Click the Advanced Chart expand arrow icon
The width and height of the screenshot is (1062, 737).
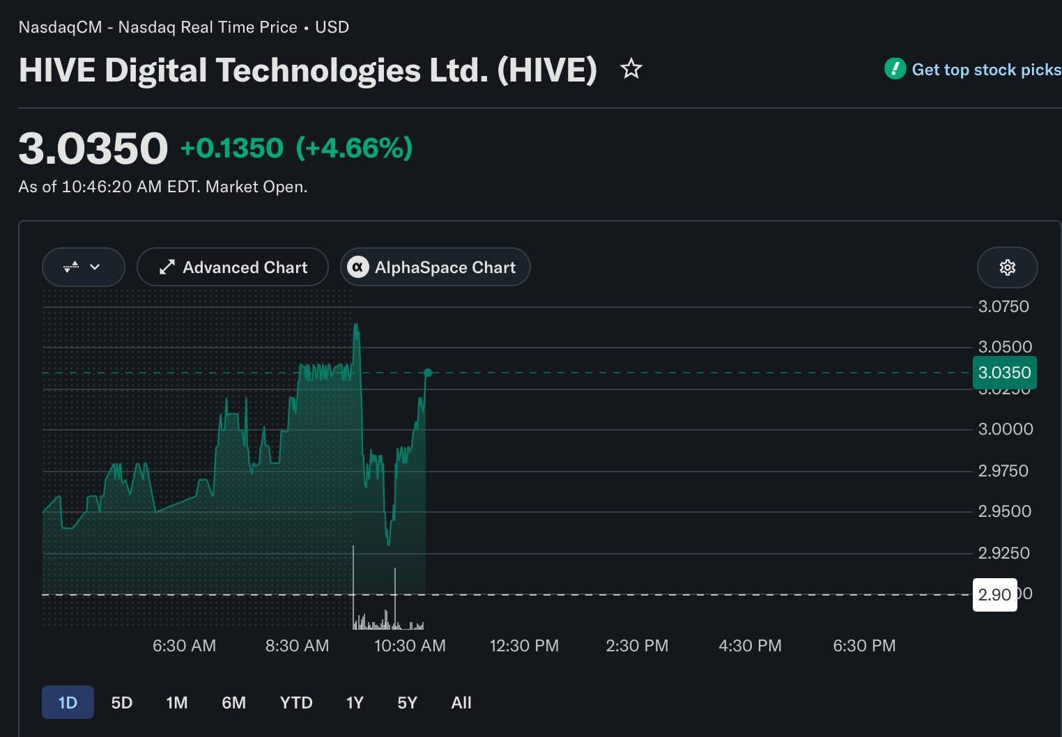pos(167,267)
